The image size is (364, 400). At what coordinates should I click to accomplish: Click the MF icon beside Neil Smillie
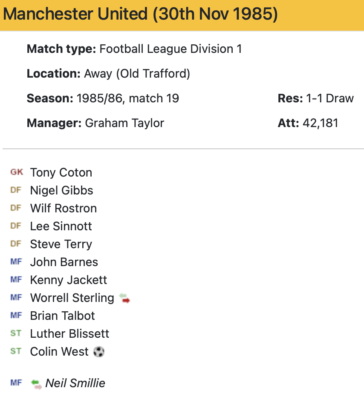tap(16, 383)
